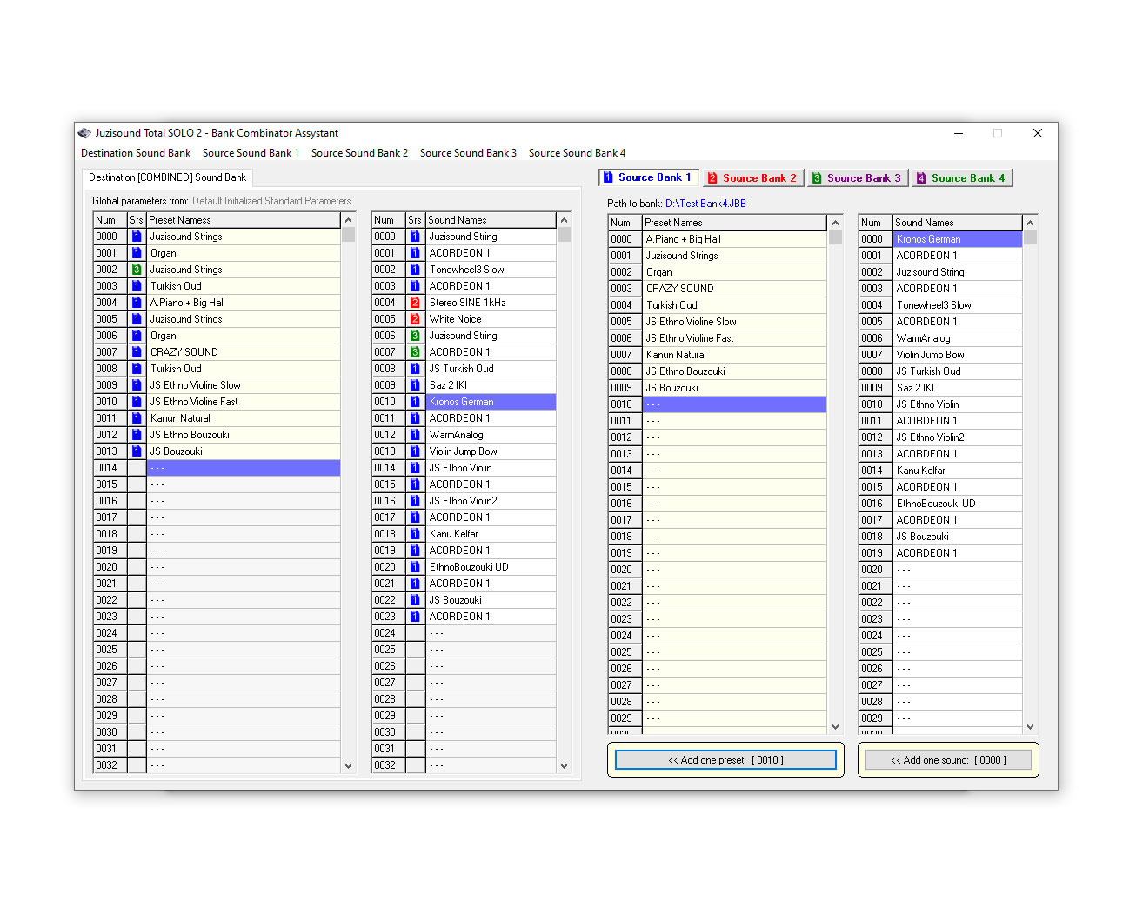Screen dimensions: 1136x908
Task: Click the source icon next to Kronos German sound 0010
Action: pos(415,402)
